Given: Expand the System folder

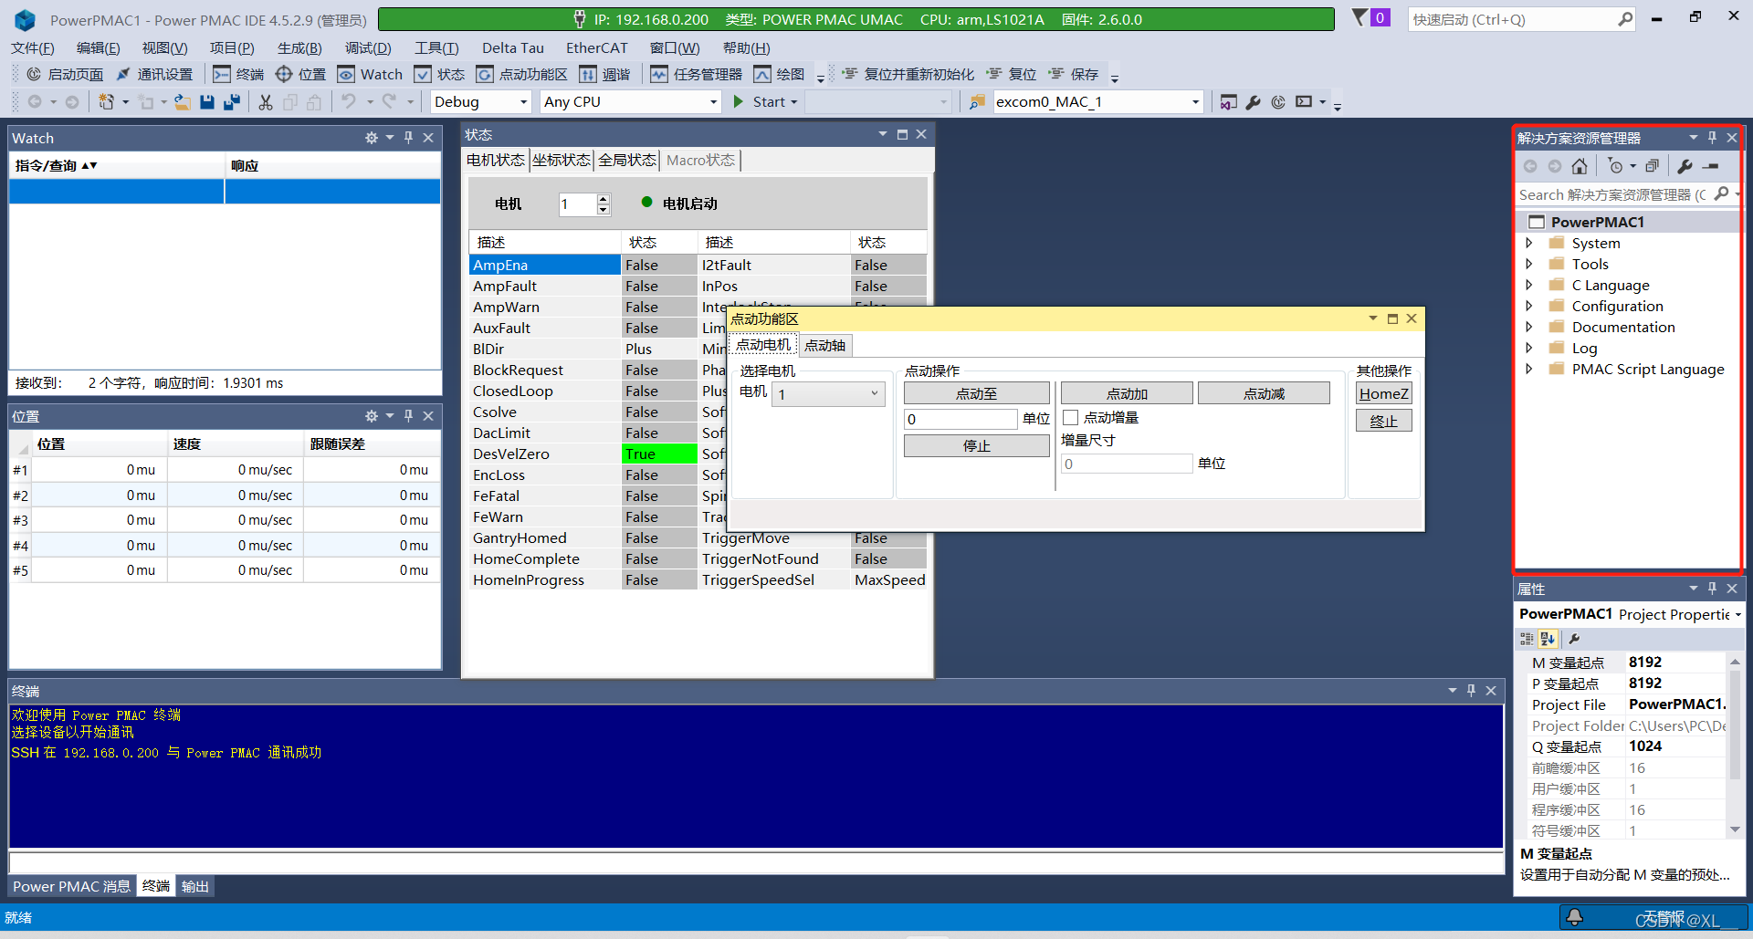Looking at the screenshot, I should coord(1529,244).
